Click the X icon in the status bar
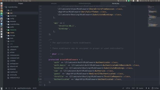 pos(15,88)
